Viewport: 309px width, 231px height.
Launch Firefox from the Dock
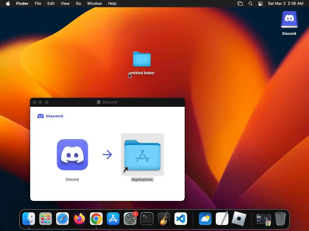tap(79, 219)
